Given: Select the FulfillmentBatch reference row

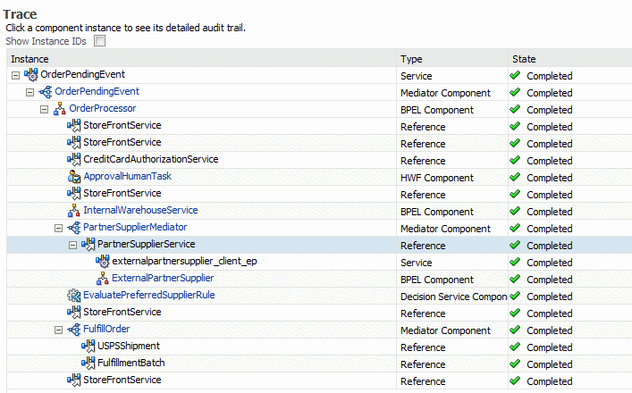Looking at the screenshot, I should (x=319, y=364).
